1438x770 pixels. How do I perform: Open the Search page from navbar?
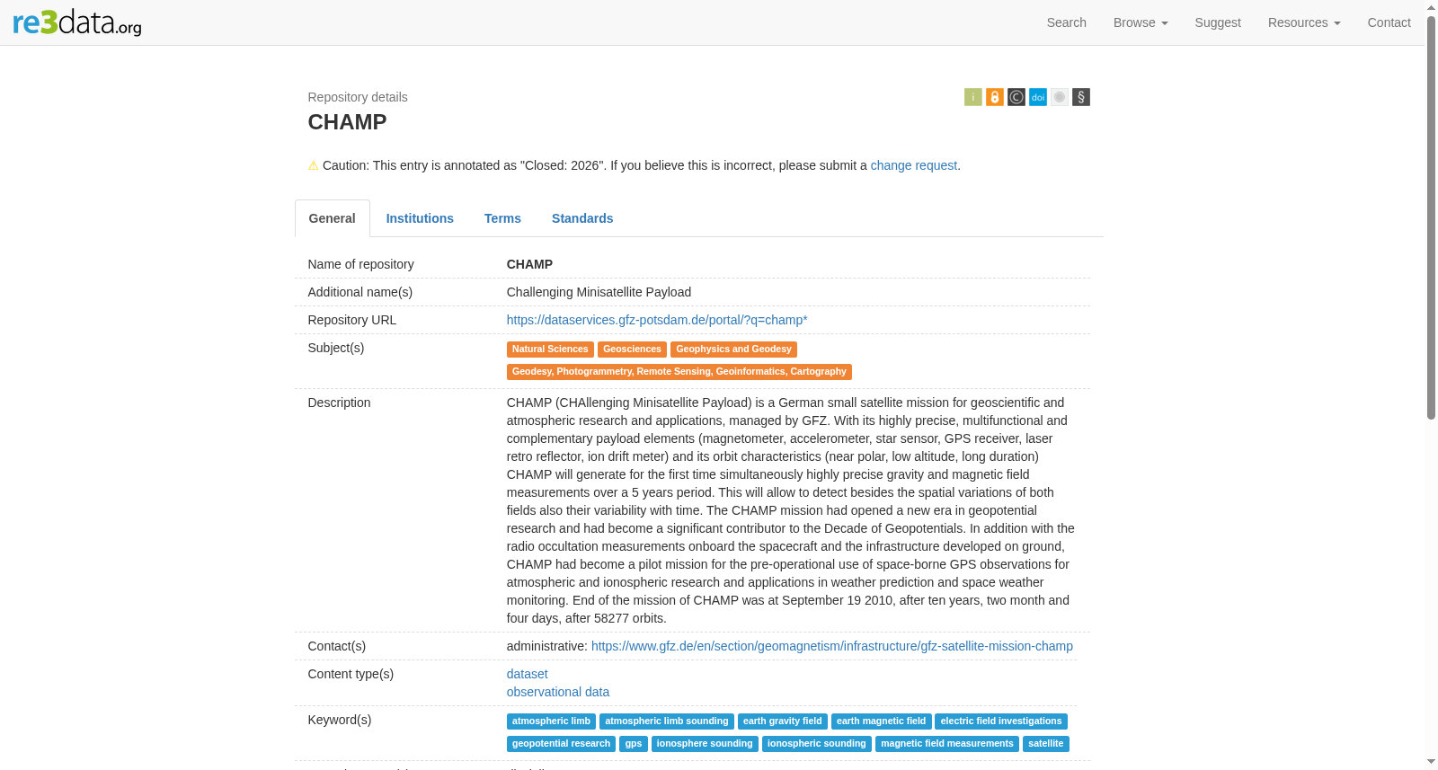click(x=1066, y=22)
